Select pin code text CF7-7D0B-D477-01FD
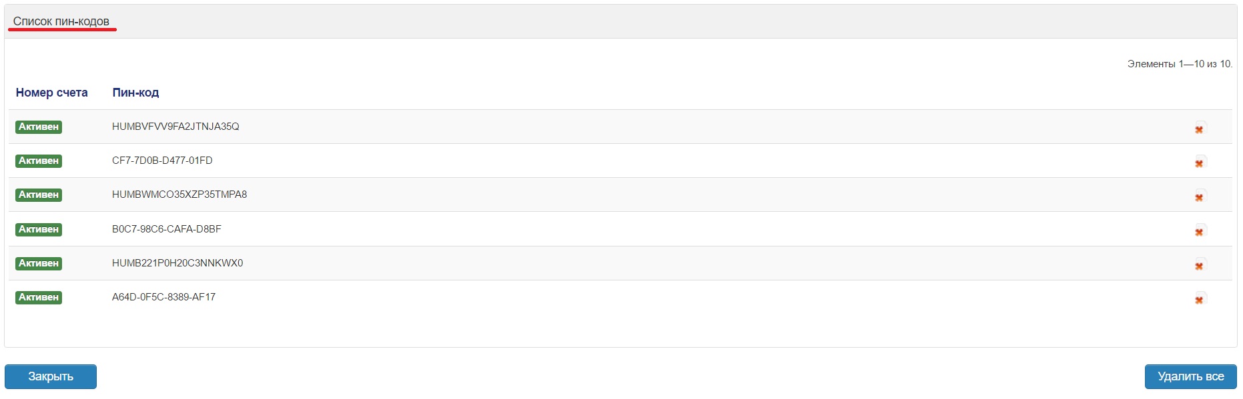This screenshot has width=1243, height=399. [x=162, y=161]
